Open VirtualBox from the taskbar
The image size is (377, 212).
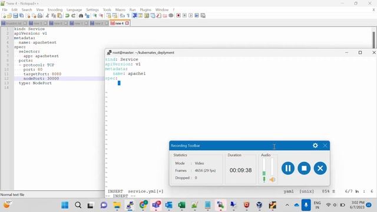259,205
